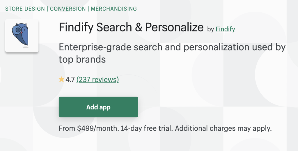Click the Additional charges may apply text

coord(223,128)
